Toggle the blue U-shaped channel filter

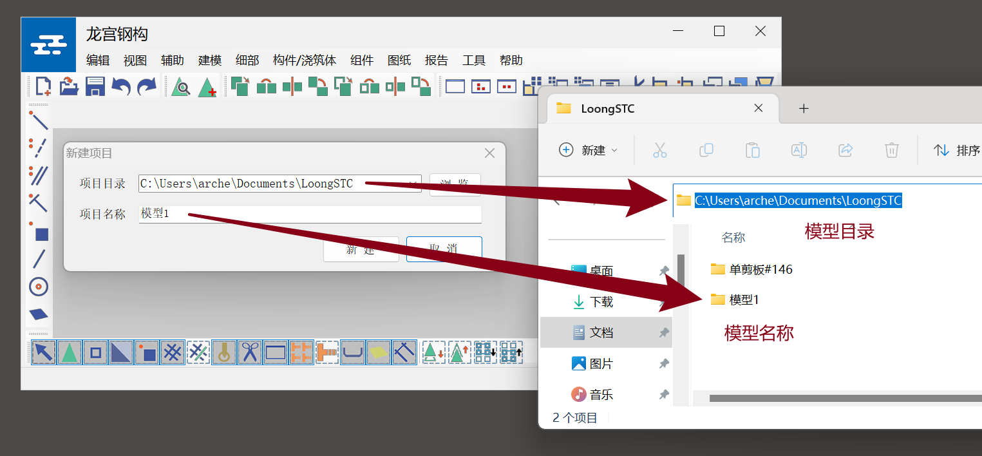[353, 352]
